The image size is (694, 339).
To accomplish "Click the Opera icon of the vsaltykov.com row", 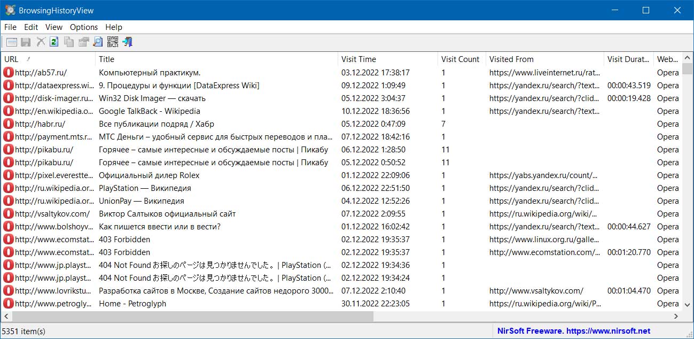I will point(9,213).
